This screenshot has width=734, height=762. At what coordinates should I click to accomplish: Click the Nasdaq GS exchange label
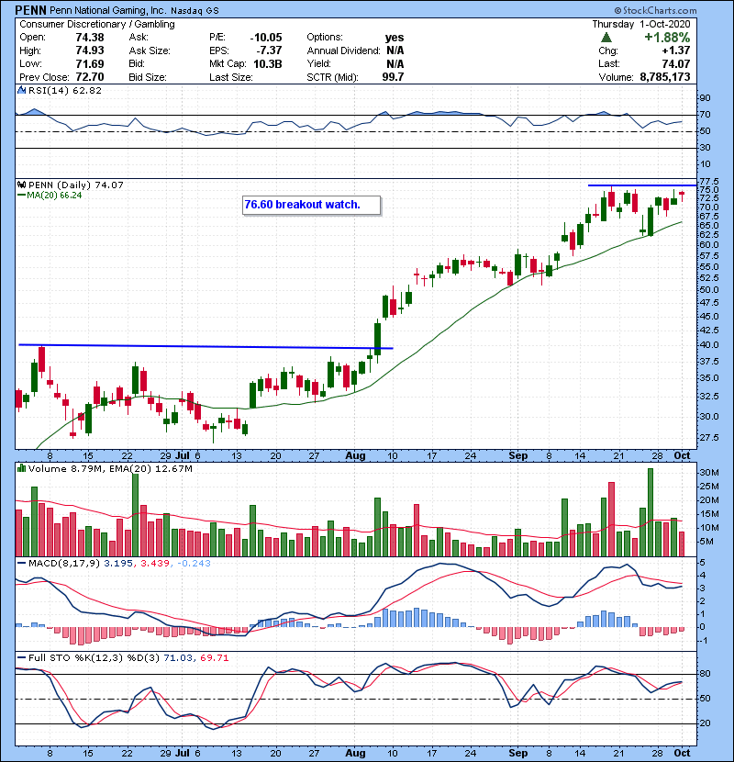(x=195, y=11)
